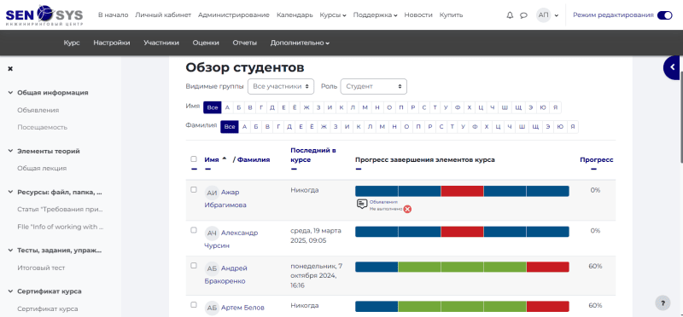Open Календарь in top menu
The height and width of the screenshot is (317, 683).
tap(295, 15)
